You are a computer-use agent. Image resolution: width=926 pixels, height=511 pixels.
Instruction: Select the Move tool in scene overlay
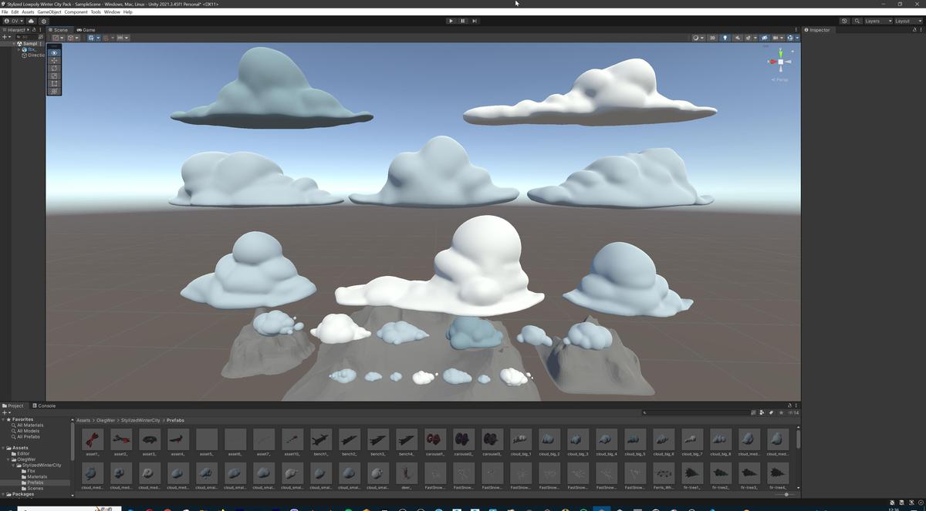(54, 61)
